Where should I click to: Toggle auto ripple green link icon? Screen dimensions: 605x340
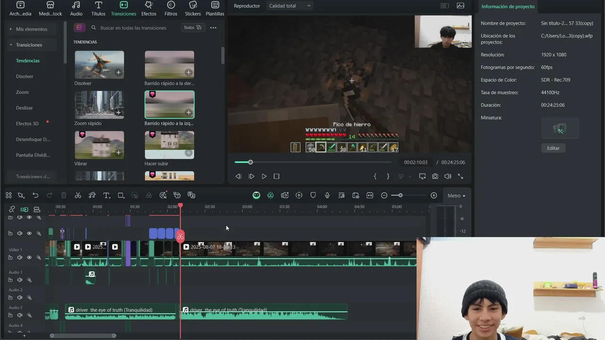point(24,209)
